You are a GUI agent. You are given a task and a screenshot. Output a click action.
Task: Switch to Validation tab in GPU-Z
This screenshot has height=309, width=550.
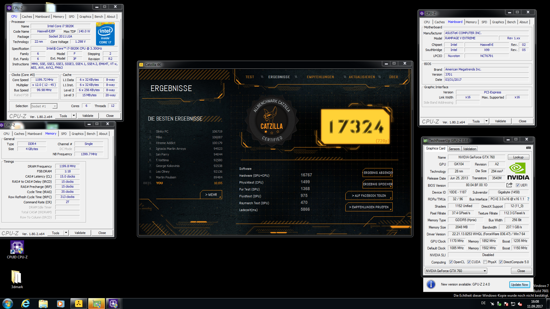[x=469, y=149]
